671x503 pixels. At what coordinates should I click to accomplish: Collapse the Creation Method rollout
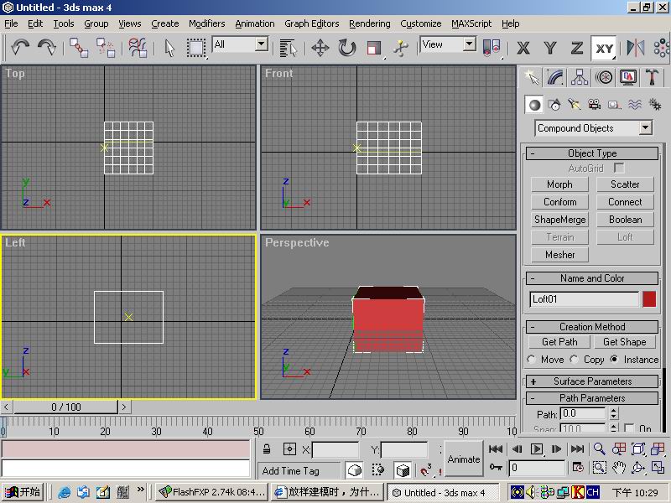(592, 327)
